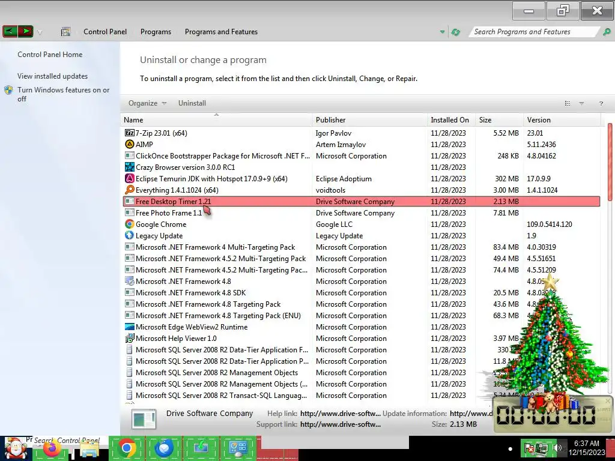Click the Free Desktop Timer row icon
This screenshot has height=461, width=615.
click(130, 201)
